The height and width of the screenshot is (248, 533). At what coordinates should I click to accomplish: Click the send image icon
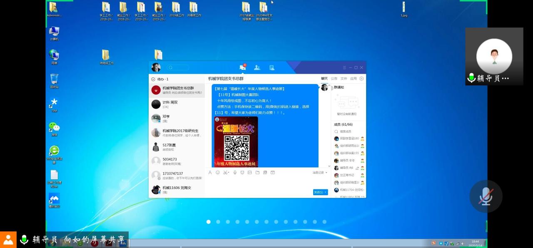pyautogui.click(x=249, y=172)
